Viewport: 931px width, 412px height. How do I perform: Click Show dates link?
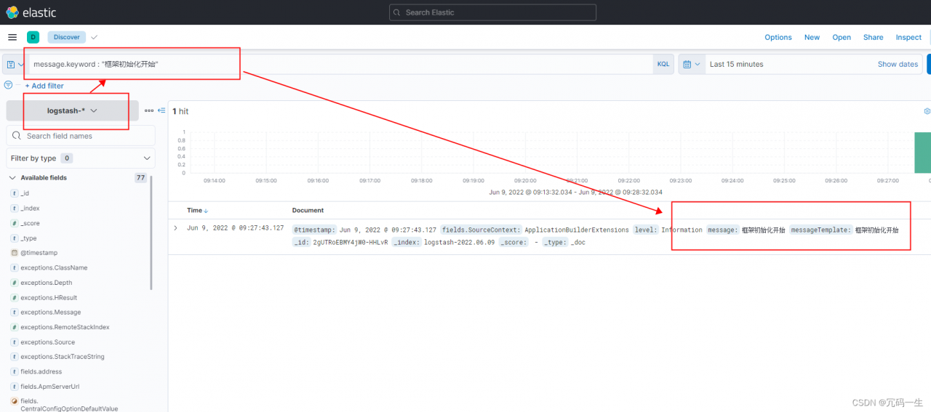898,64
